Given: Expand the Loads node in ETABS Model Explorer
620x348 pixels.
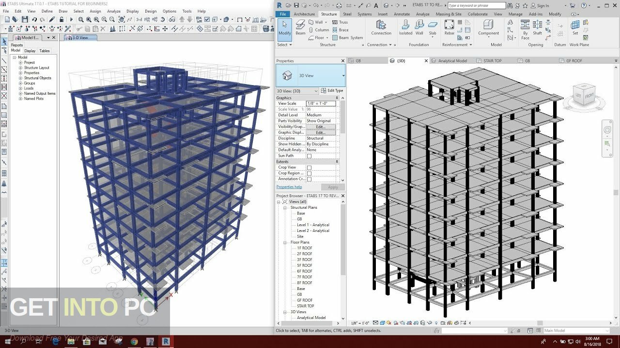Looking at the screenshot, I should point(21,88).
